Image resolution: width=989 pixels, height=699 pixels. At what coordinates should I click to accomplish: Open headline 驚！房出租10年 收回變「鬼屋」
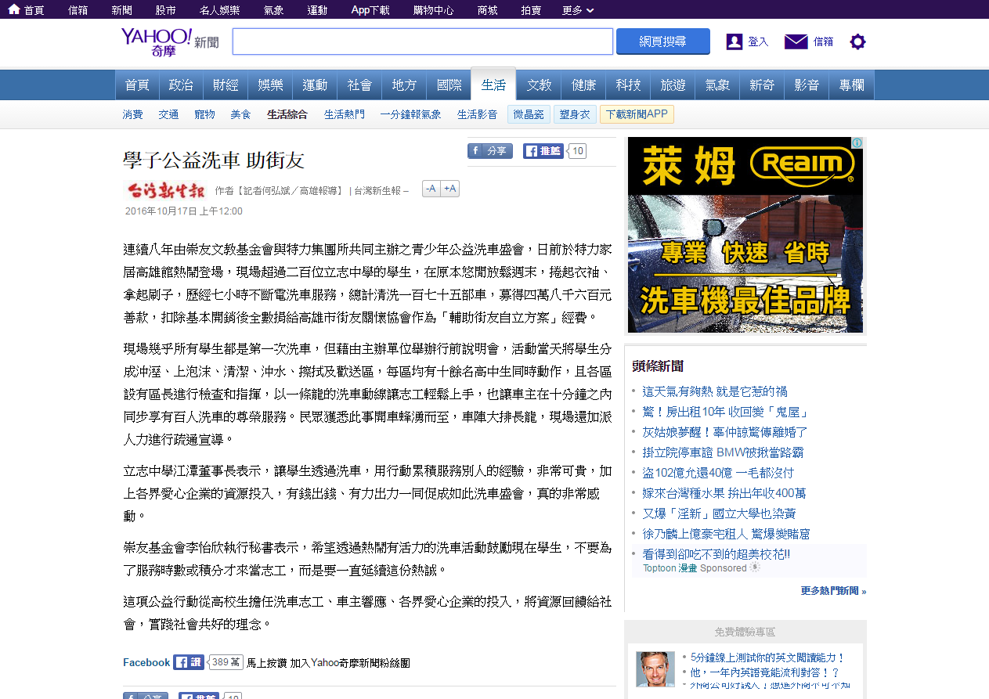coord(726,412)
